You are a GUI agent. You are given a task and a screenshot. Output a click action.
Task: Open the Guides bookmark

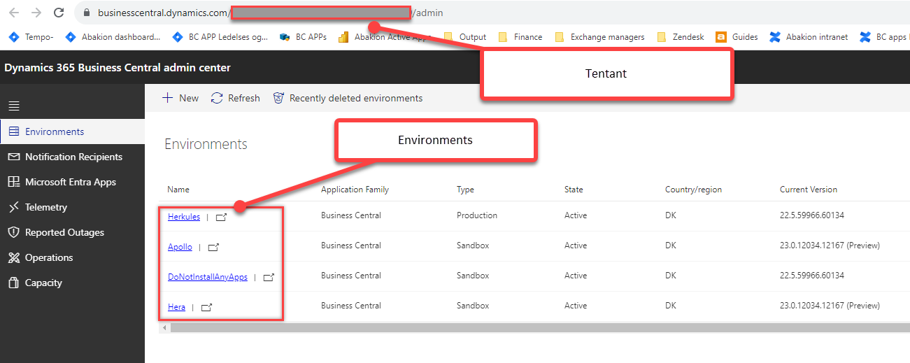(737, 37)
